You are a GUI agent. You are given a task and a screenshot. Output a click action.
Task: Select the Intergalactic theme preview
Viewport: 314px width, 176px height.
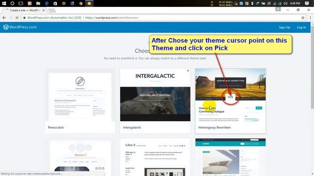click(x=155, y=95)
